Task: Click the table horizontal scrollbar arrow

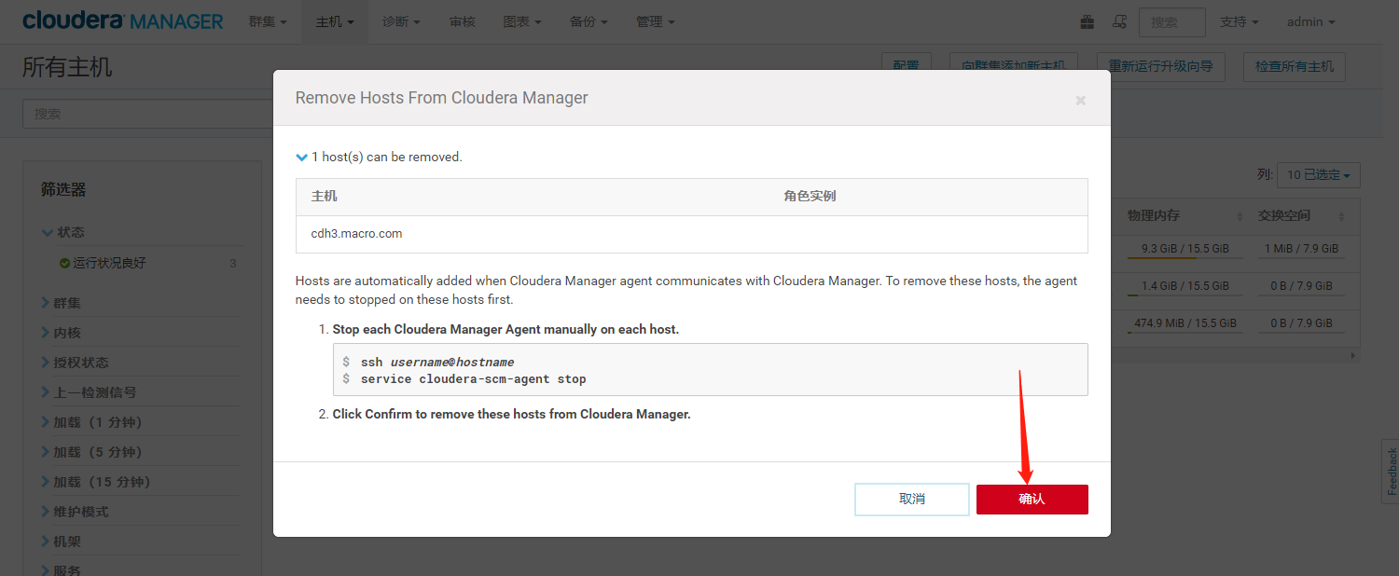Action: click(x=1354, y=356)
